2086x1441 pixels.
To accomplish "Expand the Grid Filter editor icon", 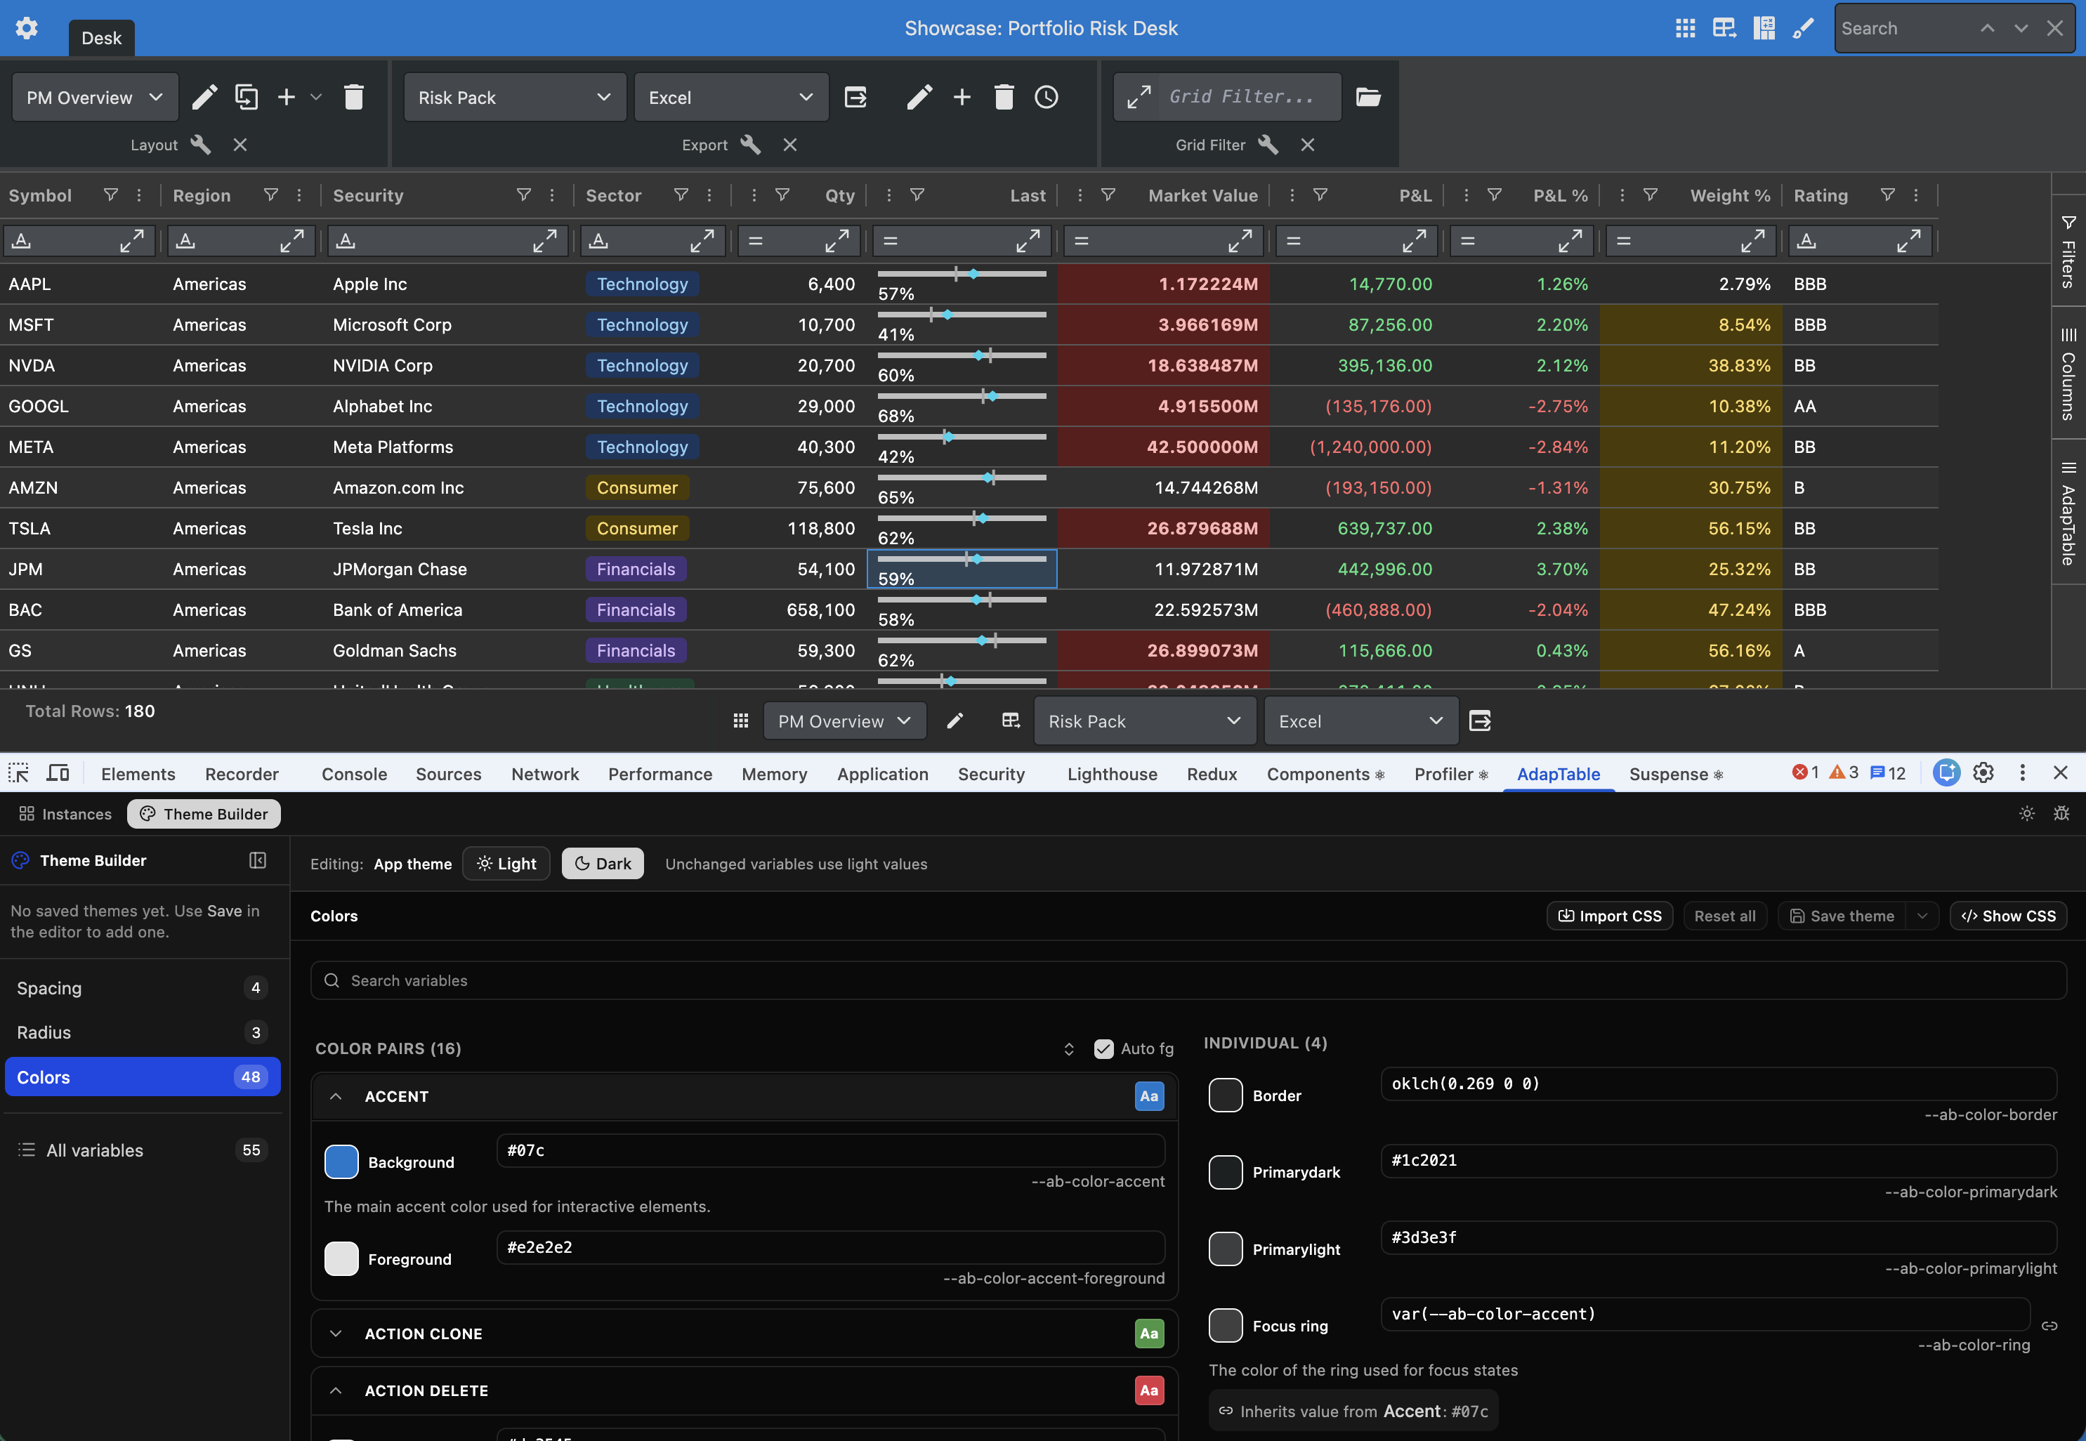I will [x=1139, y=97].
